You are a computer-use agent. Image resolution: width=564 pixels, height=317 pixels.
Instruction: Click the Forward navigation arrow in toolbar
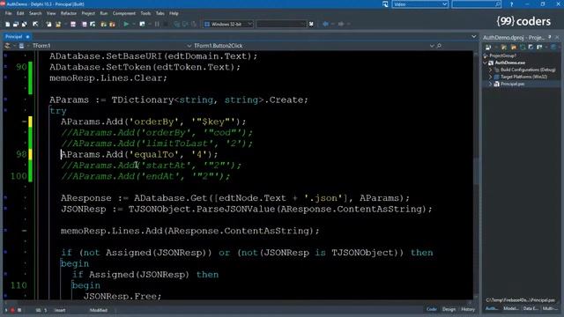point(341,24)
